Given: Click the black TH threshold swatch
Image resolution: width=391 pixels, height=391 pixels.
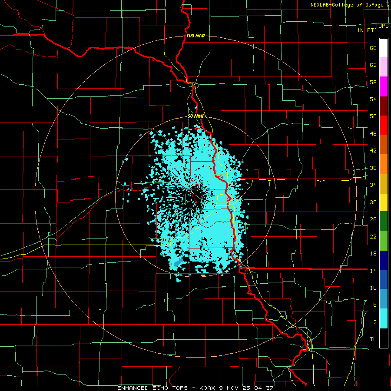Looking at the screenshot, I should tap(384, 338).
